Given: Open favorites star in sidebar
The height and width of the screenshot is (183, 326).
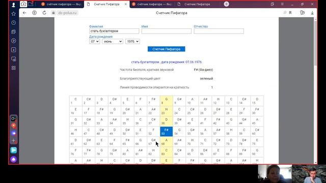Looking at the screenshot, I should (x=14, y=14).
